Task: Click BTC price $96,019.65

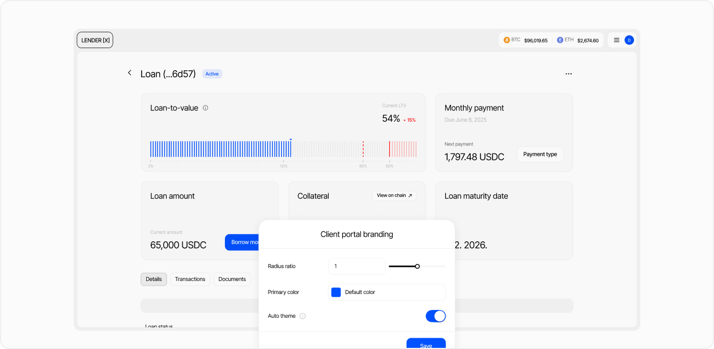Action: click(535, 41)
